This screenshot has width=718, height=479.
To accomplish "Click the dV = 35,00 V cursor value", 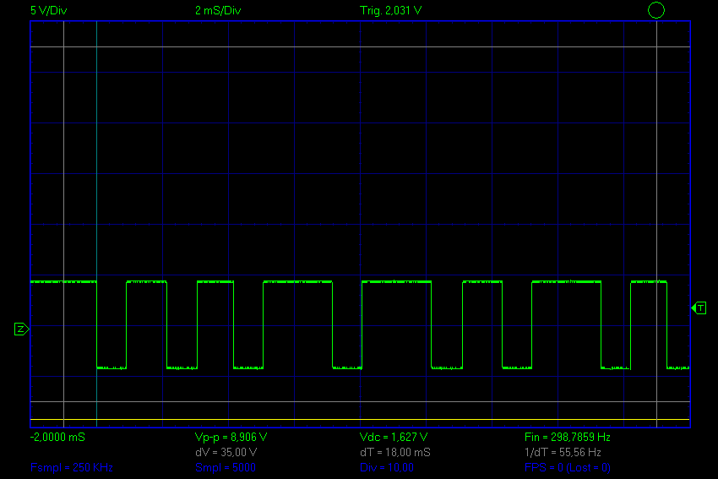I will pyautogui.click(x=226, y=453).
